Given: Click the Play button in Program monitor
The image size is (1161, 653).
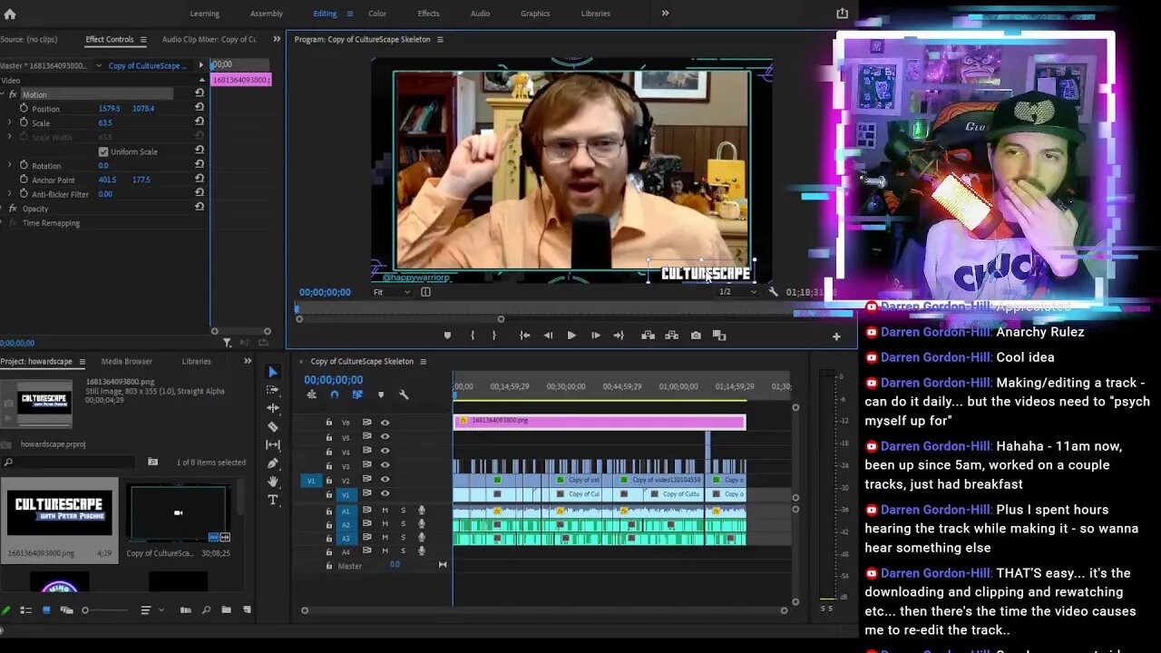Looking at the screenshot, I should [571, 336].
